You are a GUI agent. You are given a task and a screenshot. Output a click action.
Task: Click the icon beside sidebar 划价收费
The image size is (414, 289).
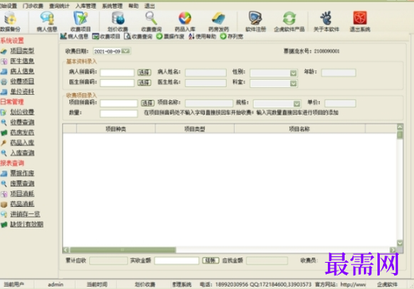(4, 112)
